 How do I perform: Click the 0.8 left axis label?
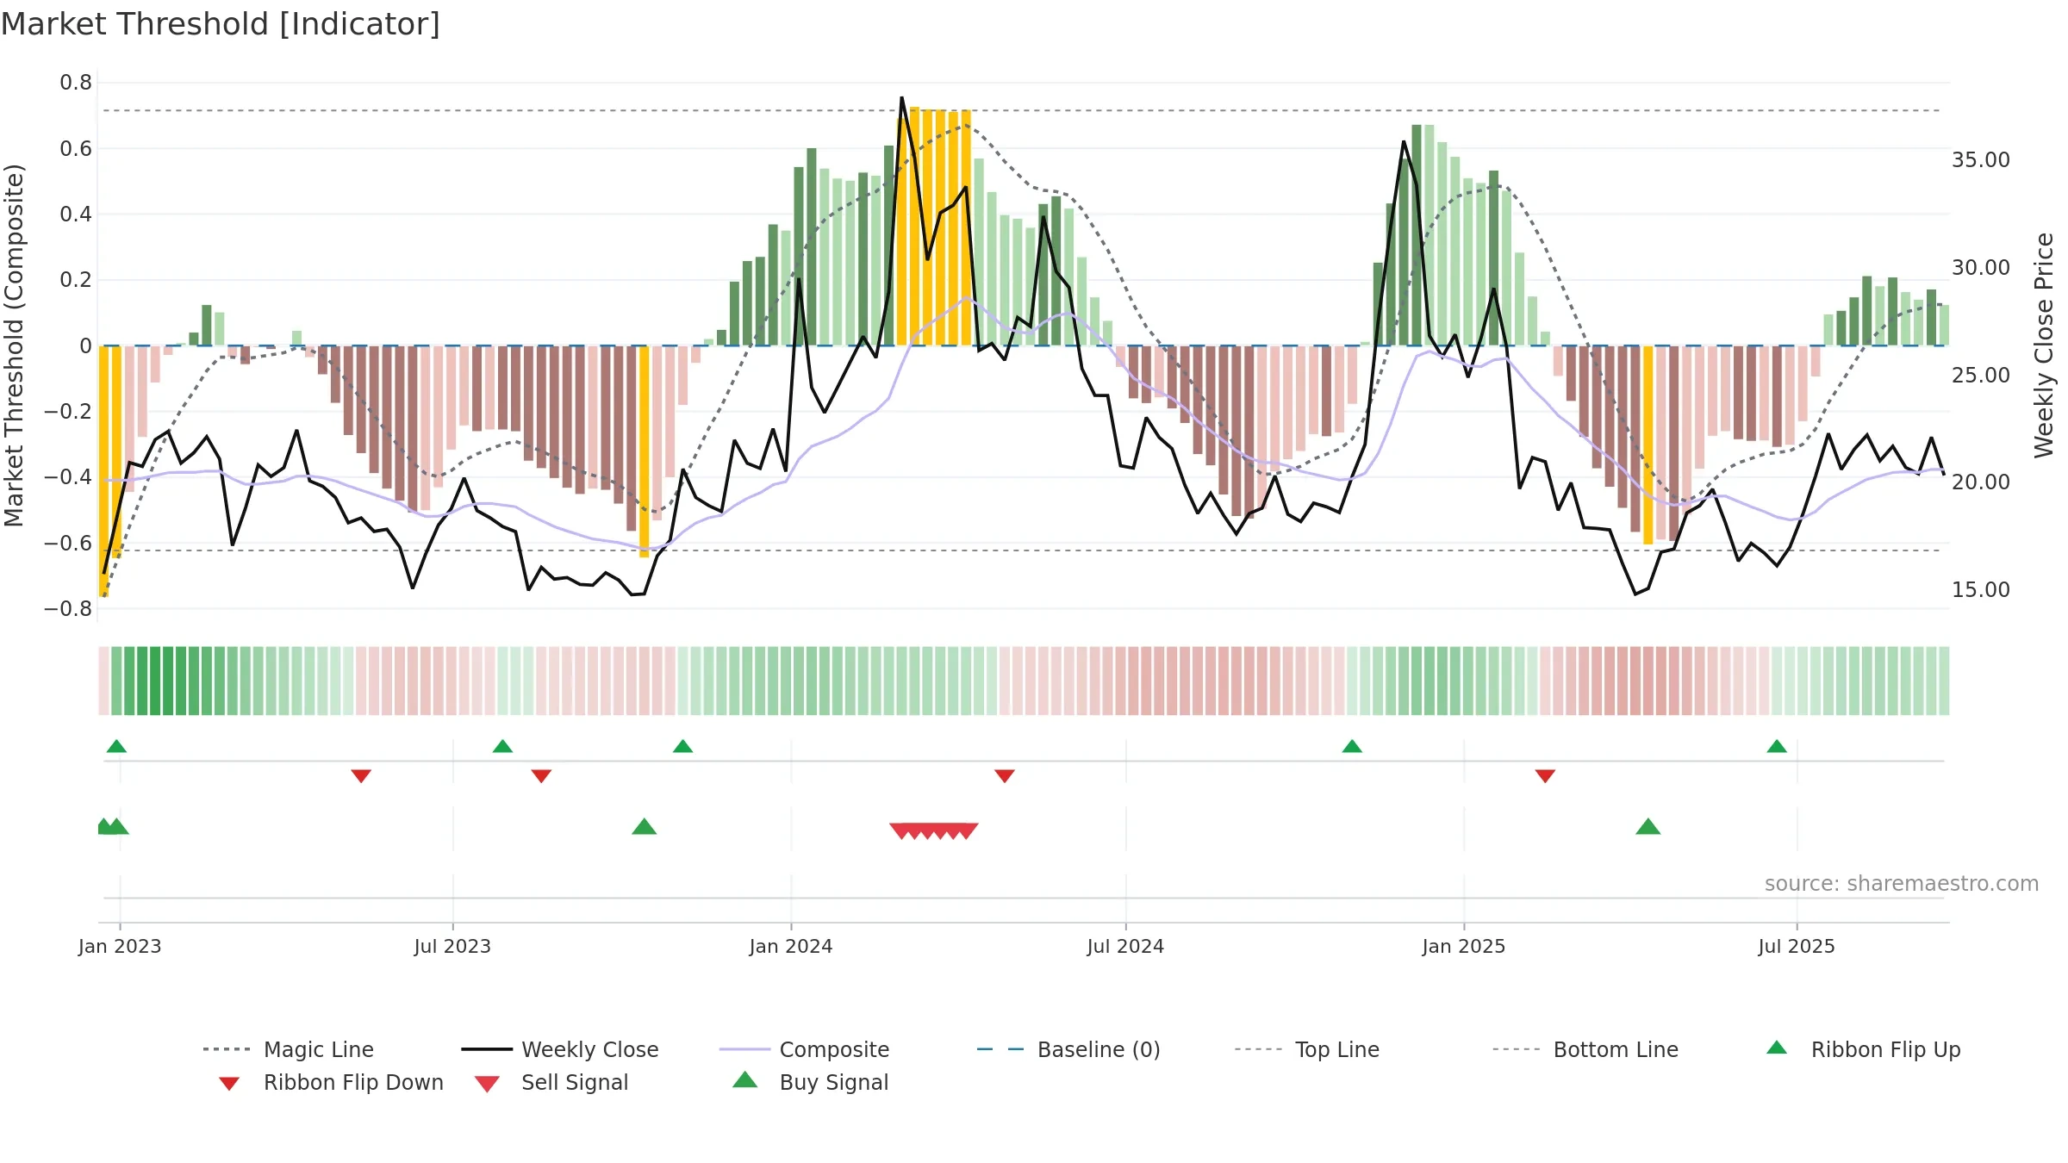(76, 83)
